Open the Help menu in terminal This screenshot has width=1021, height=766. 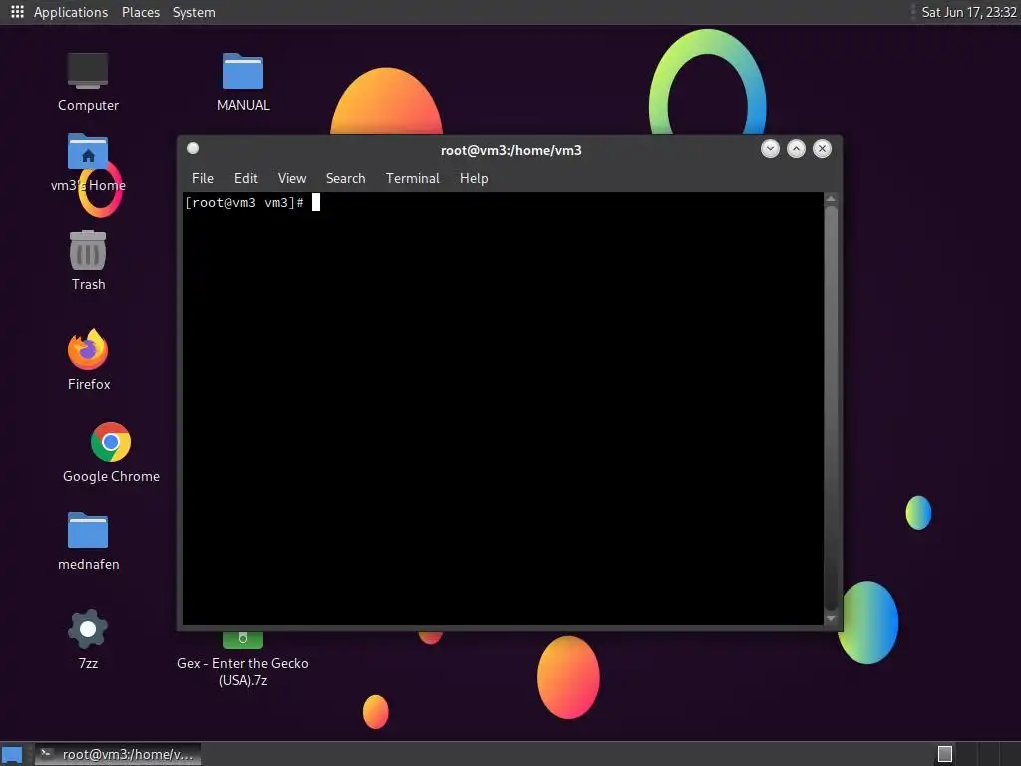coord(474,178)
